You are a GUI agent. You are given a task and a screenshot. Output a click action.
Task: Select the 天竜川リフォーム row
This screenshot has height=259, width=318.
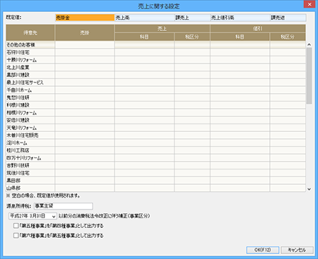(x=155, y=128)
